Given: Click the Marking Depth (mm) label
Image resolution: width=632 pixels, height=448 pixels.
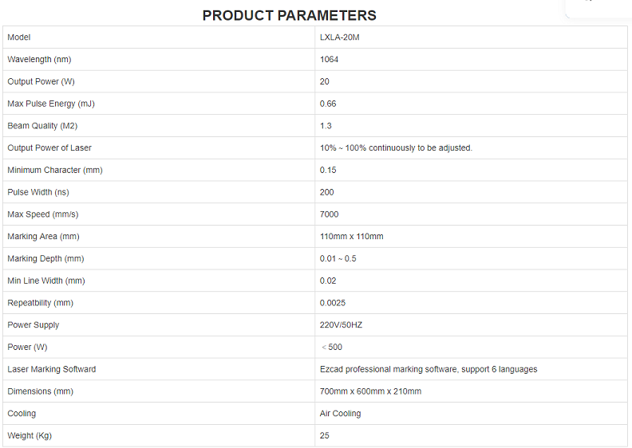Looking at the screenshot, I should click(45, 258).
